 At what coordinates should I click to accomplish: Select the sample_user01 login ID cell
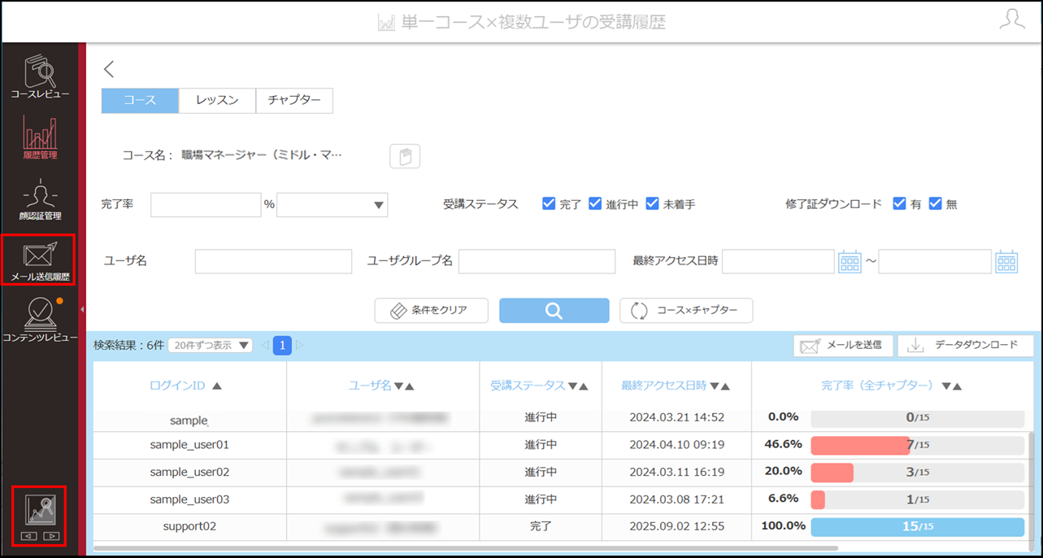coord(189,445)
